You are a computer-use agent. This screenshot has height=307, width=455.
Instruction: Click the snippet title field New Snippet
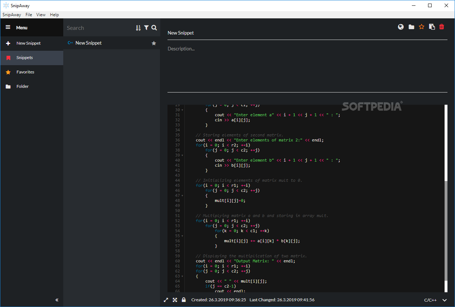(x=307, y=33)
